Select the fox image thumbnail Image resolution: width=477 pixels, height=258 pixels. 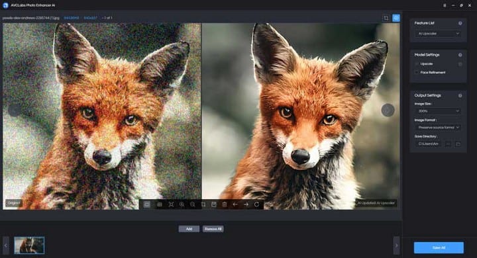pos(29,245)
